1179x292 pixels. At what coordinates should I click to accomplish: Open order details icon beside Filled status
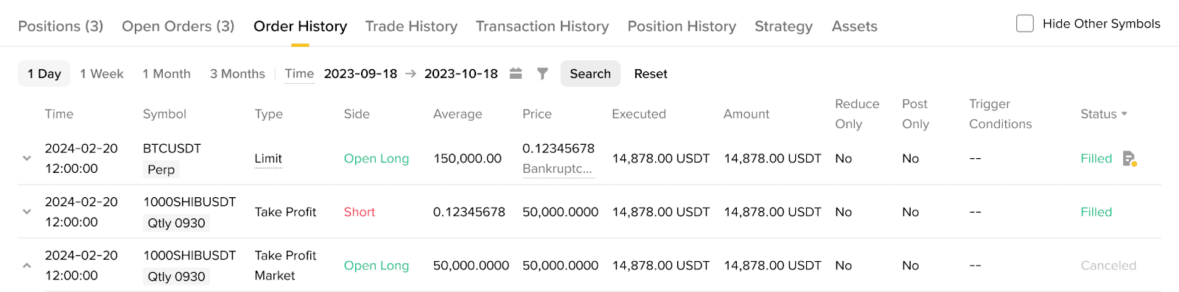pos(1129,158)
